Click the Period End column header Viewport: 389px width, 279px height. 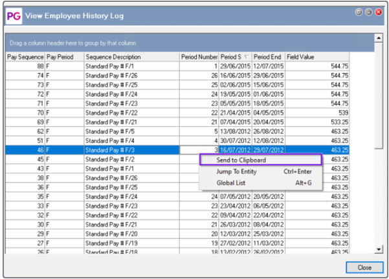(269, 57)
